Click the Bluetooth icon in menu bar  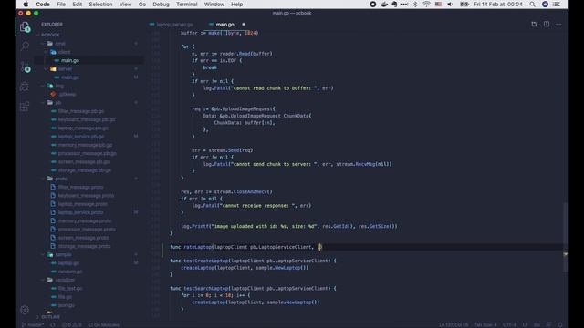[415, 4]
